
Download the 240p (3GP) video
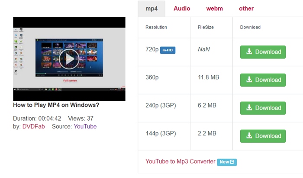pos(263,108)
